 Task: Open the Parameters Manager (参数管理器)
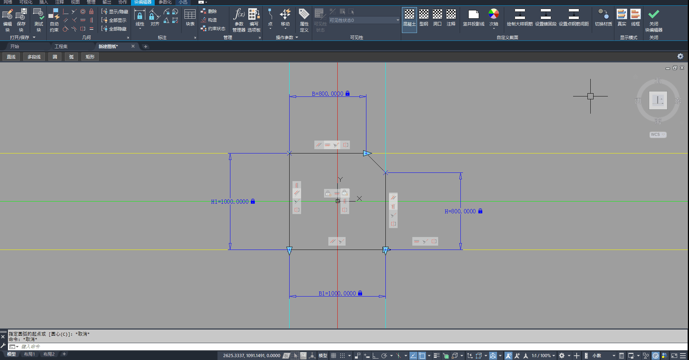[239, 20]
